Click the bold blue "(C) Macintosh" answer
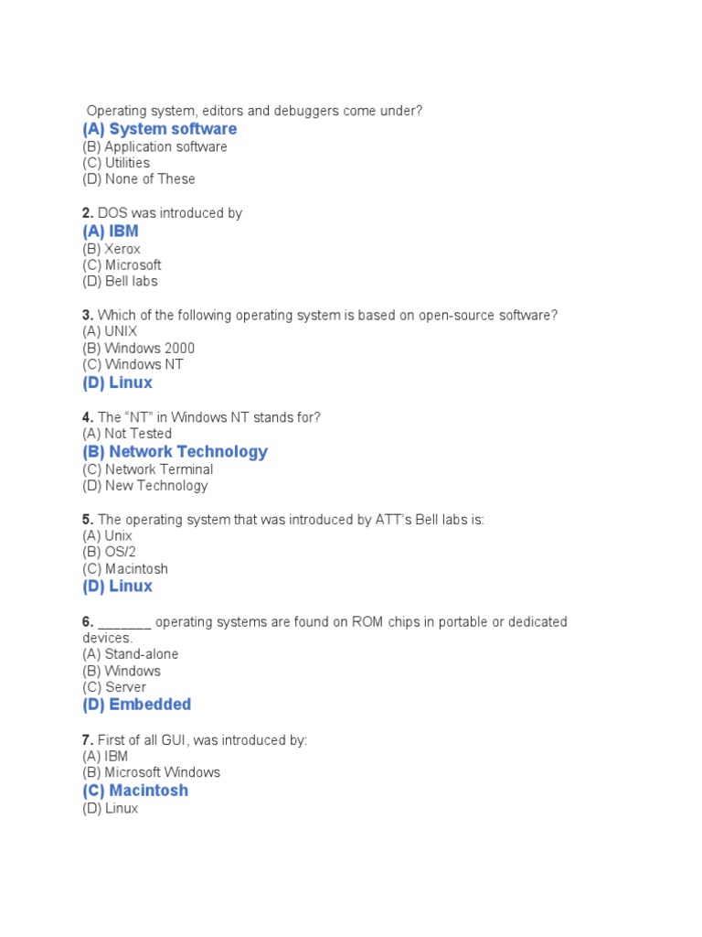702x937 pixels. tap(135, 791)
